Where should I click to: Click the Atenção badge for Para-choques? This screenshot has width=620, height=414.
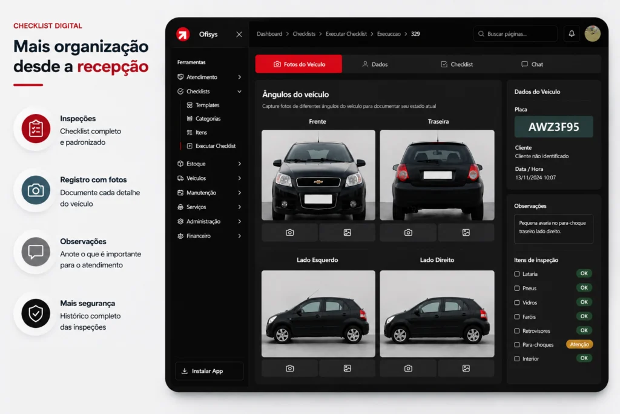pyautogui.click(x=579, y=344)
